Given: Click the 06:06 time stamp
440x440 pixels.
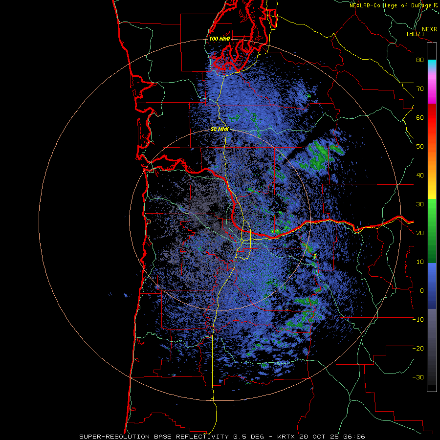Looking at the screenshot, I should click(x=354, y=437).
